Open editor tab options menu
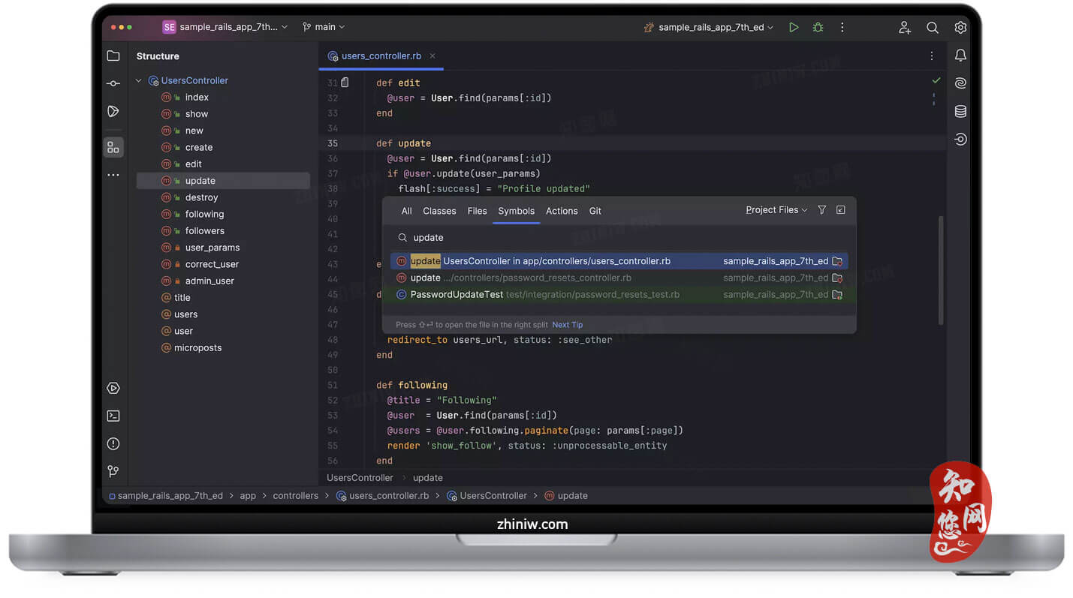 click(932, 56)
